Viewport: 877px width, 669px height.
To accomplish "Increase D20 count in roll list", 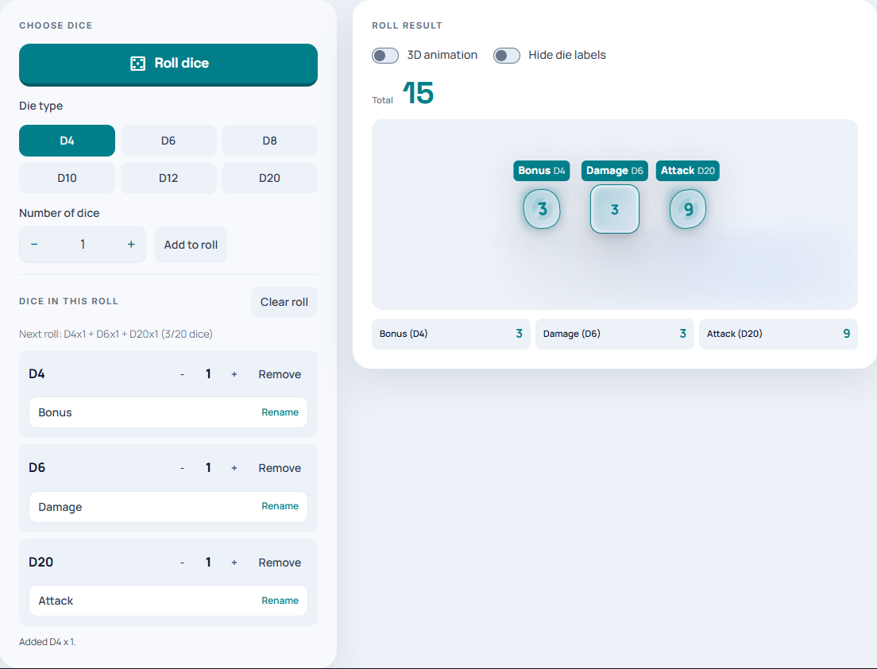I will pyautogui.click(x=234, y=563).
